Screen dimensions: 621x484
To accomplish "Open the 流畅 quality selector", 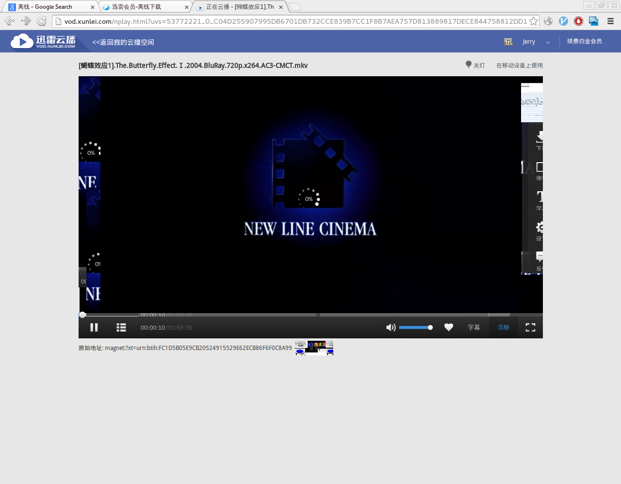I will [504, 328].
